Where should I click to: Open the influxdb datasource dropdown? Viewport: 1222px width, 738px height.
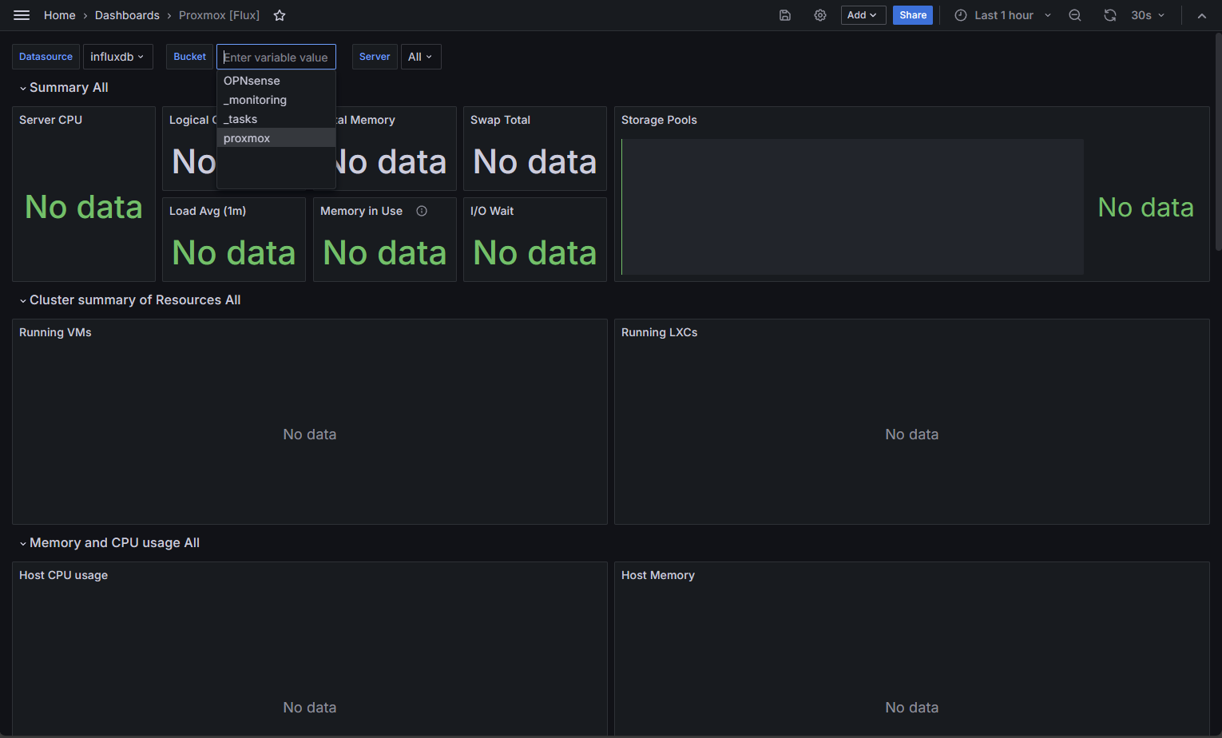[x=117, y=57]
